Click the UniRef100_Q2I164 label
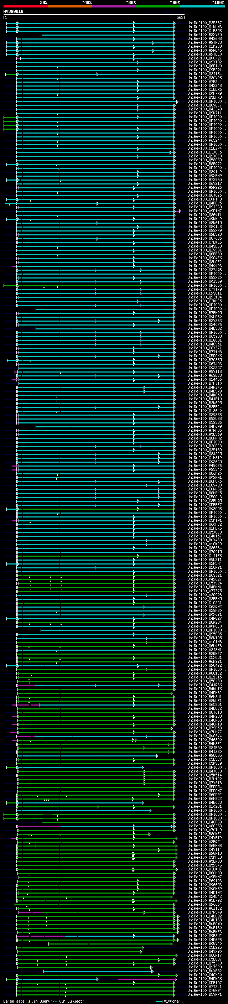Viewport: 228px width, 1004px height. (204, 74)
